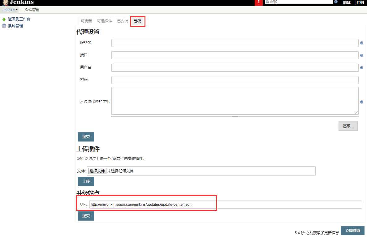Click the 高级... button under proxy settings
The image size is (367, 237).
(348, 126)
